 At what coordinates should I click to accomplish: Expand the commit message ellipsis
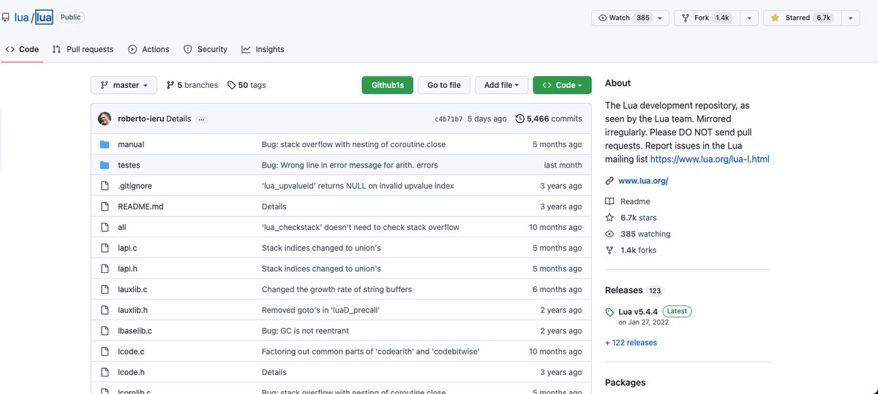click(x=202, y=119)
